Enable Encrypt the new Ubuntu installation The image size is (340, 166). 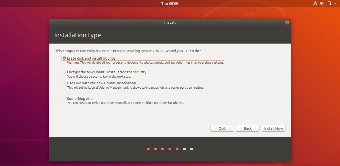(x=64, y=72)
